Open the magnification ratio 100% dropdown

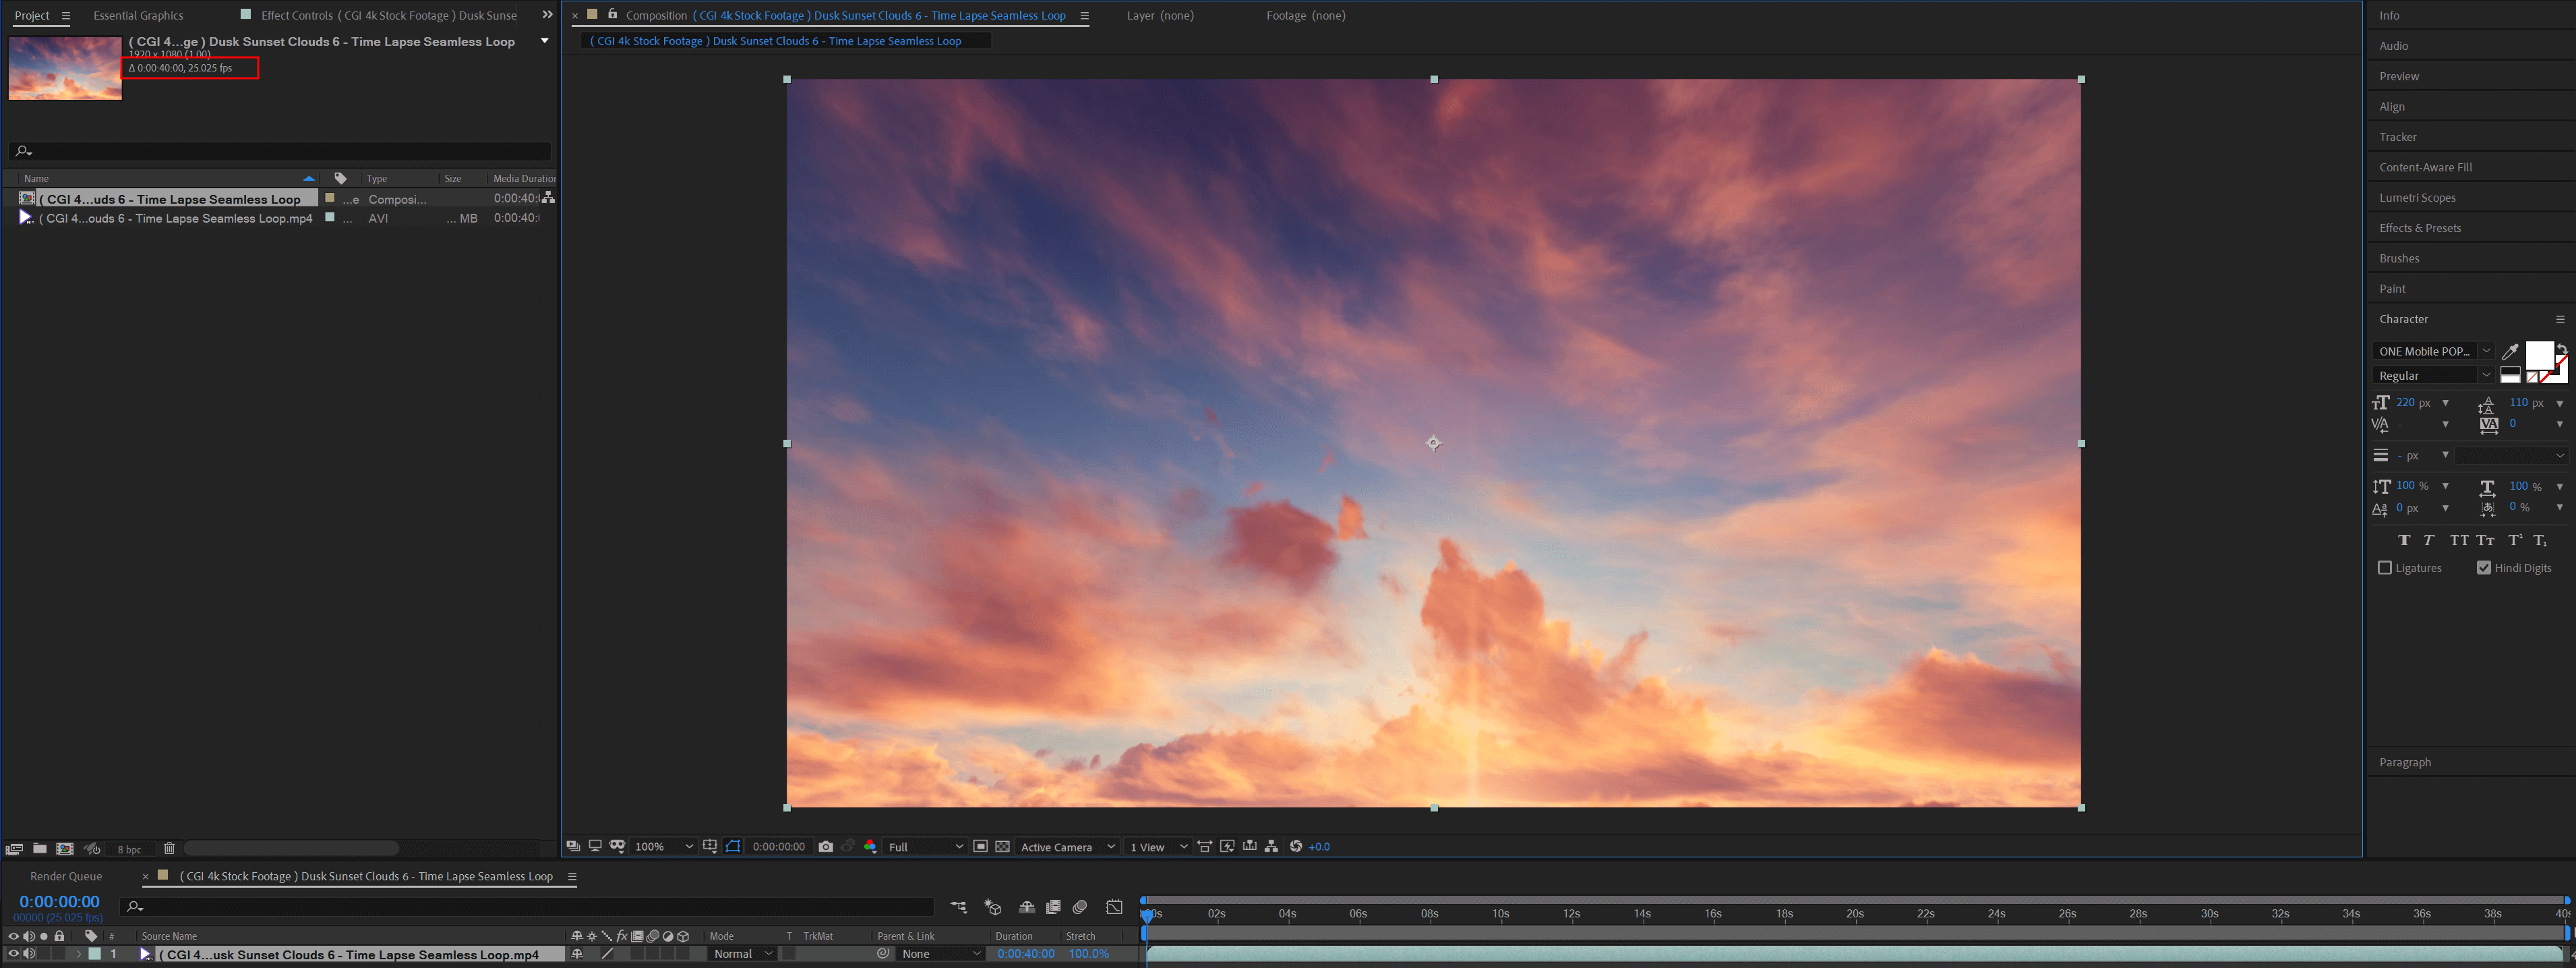click(x=663, y=847)
